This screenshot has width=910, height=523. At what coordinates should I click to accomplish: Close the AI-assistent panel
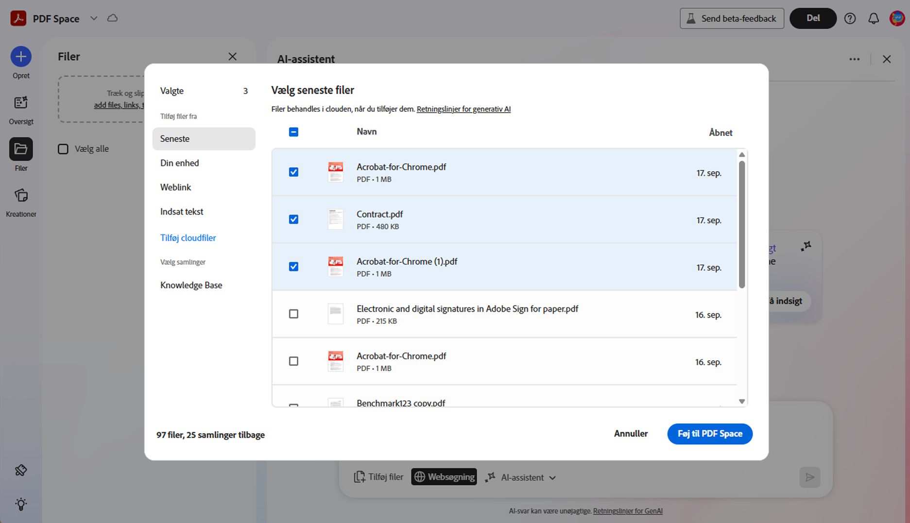887,59
